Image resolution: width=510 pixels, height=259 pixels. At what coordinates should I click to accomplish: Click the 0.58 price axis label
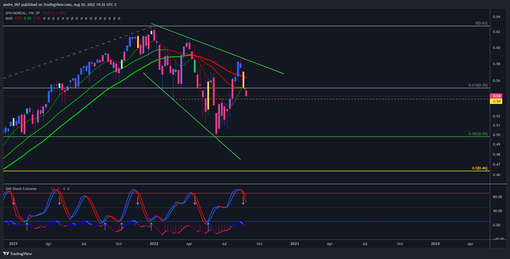click(497, 64)
